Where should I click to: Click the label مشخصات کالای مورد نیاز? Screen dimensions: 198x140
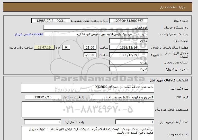[172, 110]
